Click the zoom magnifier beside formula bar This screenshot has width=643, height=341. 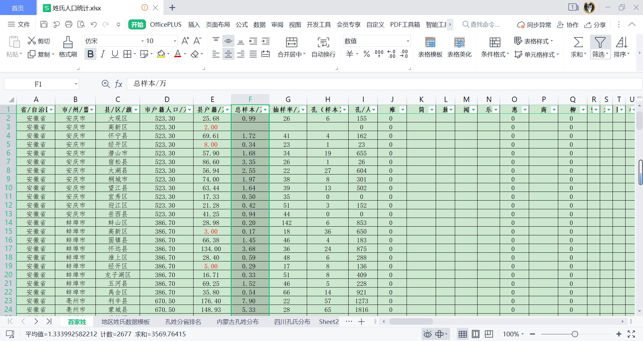(105, 84)
